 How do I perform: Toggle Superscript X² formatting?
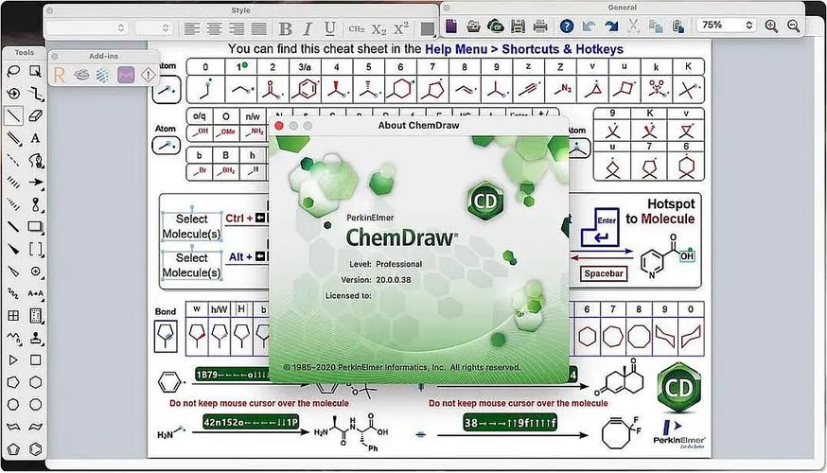[401, 28]
